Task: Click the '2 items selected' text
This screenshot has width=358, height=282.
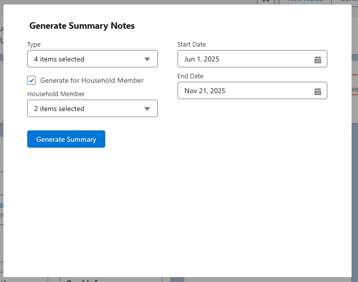Action: tap(59, 109)
